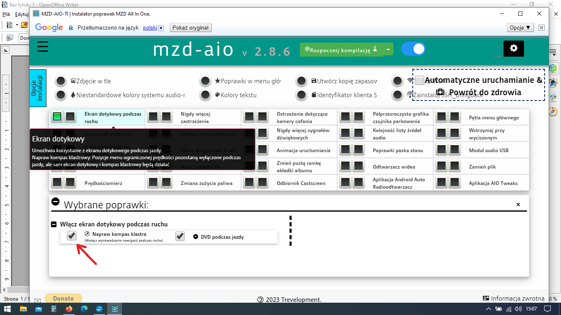The image size is (561, 315).
Task: Click the settings gear icon
Action: [513, 48]
